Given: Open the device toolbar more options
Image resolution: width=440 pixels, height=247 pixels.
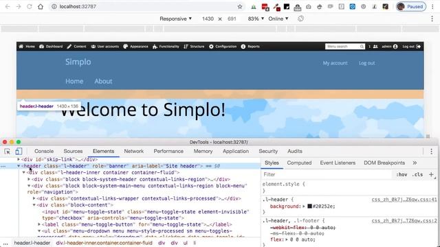Looking at the screenshot, I should (432, 19).
